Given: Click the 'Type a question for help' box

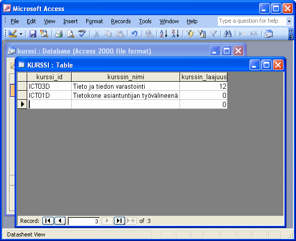Looking at the screenshot, I should pyautogui.click(x=252, y=21).
